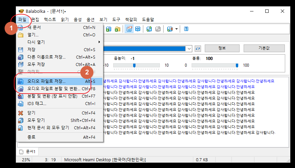
Task: Open the voice selection combo box
Action: point(189,49)
